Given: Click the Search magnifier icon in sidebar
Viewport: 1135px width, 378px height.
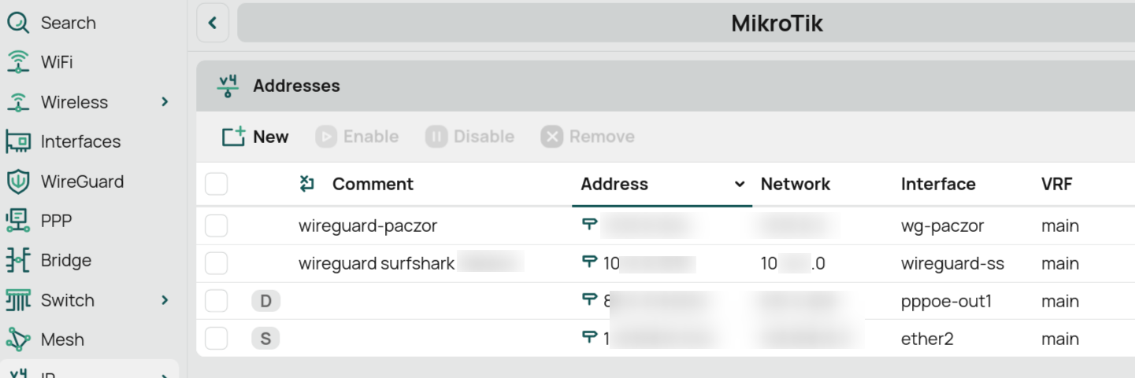Looking at the screenshot, I should [18, 23].
